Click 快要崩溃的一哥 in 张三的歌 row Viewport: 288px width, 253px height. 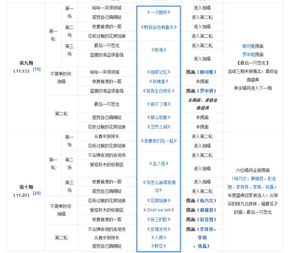pos(107,219)
